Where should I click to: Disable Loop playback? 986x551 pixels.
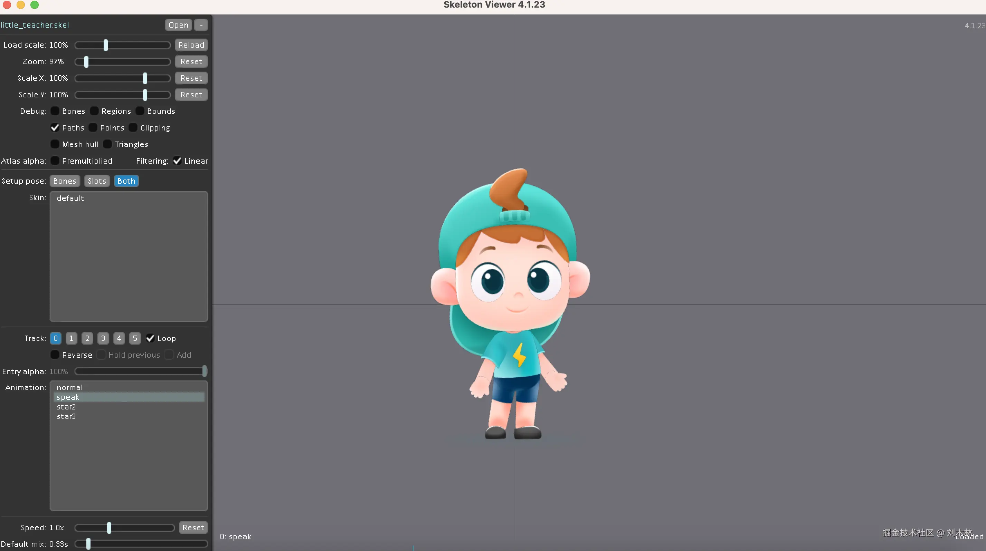pyautogui.click(x=150, y=338)
